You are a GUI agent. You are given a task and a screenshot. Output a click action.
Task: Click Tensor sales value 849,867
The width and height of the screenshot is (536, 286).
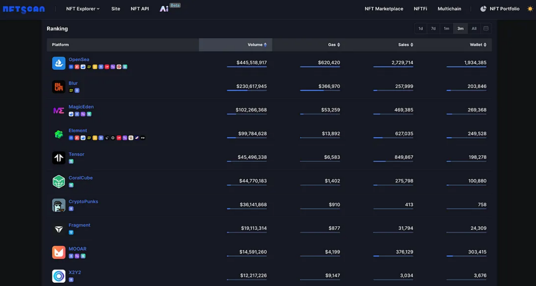404,157
